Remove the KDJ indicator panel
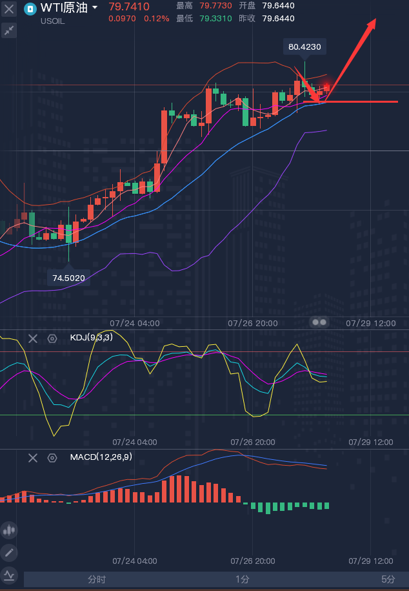409x591 pixels. (x=33, y=338)
